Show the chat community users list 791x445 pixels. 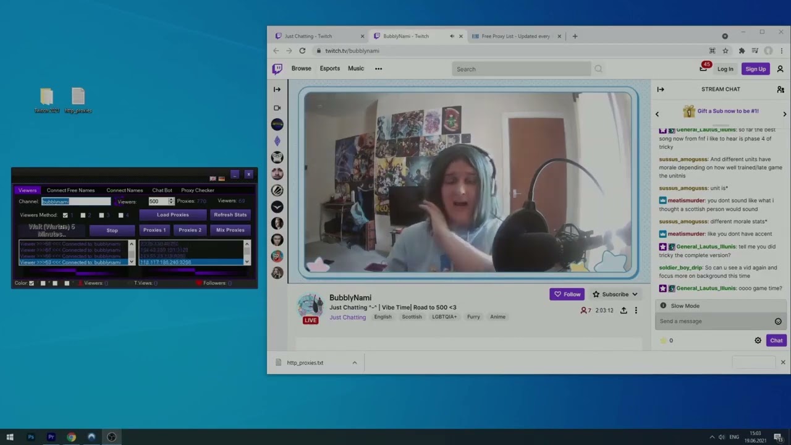click(780, 89)
